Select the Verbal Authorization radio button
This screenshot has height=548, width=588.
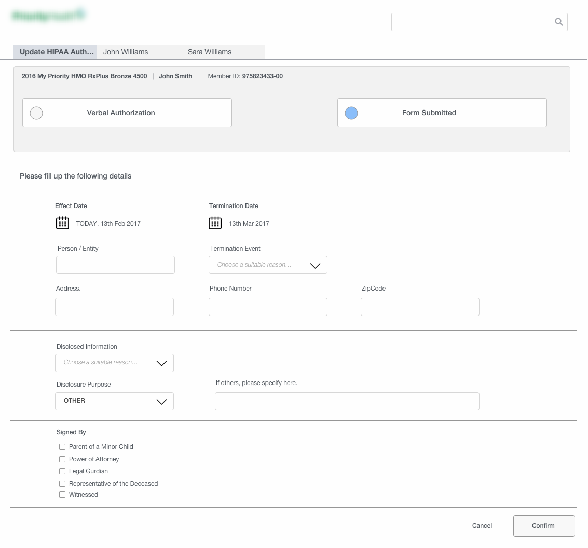point(36,113)
